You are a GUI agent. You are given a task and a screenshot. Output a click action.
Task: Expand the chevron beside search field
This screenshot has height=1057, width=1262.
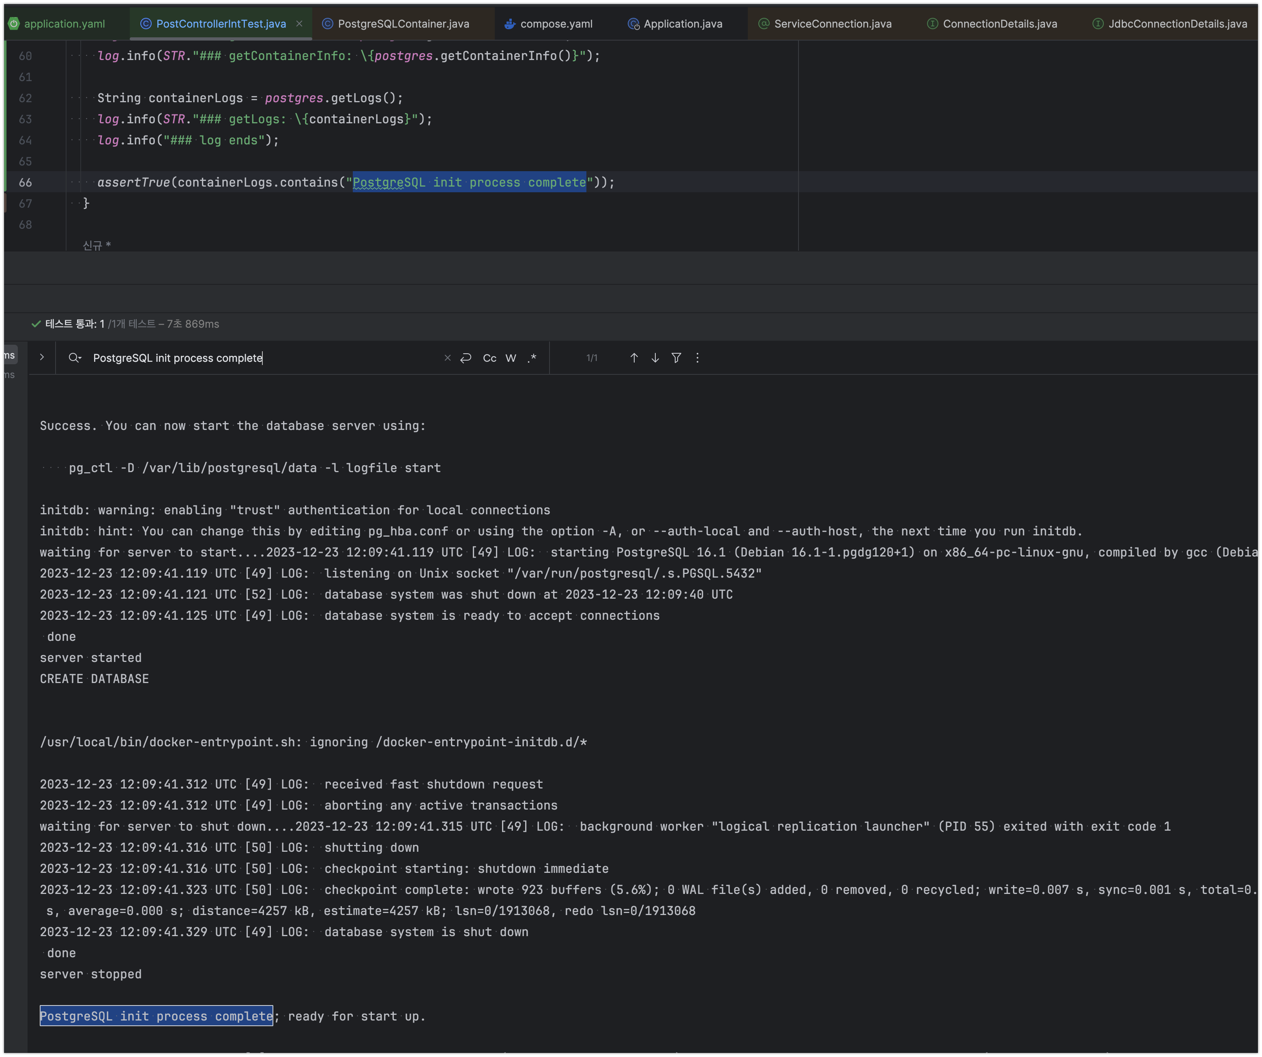pos(41,357)
